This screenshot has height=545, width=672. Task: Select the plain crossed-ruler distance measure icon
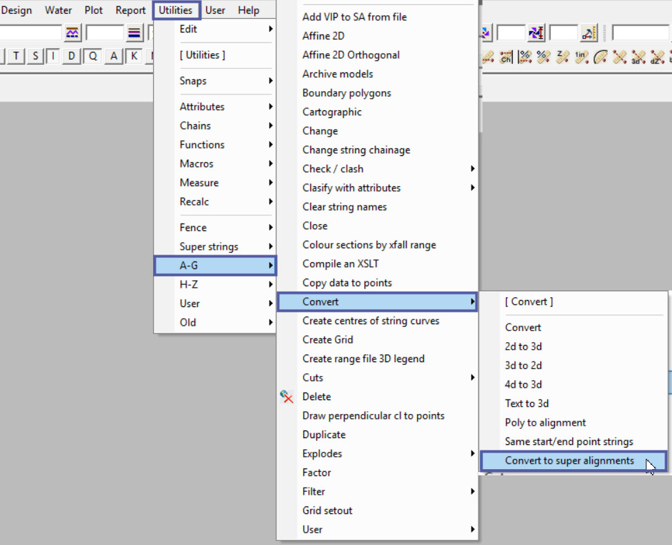point(620,57)
